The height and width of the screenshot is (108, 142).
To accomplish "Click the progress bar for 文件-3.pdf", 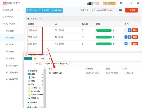I will click(104, 44).
